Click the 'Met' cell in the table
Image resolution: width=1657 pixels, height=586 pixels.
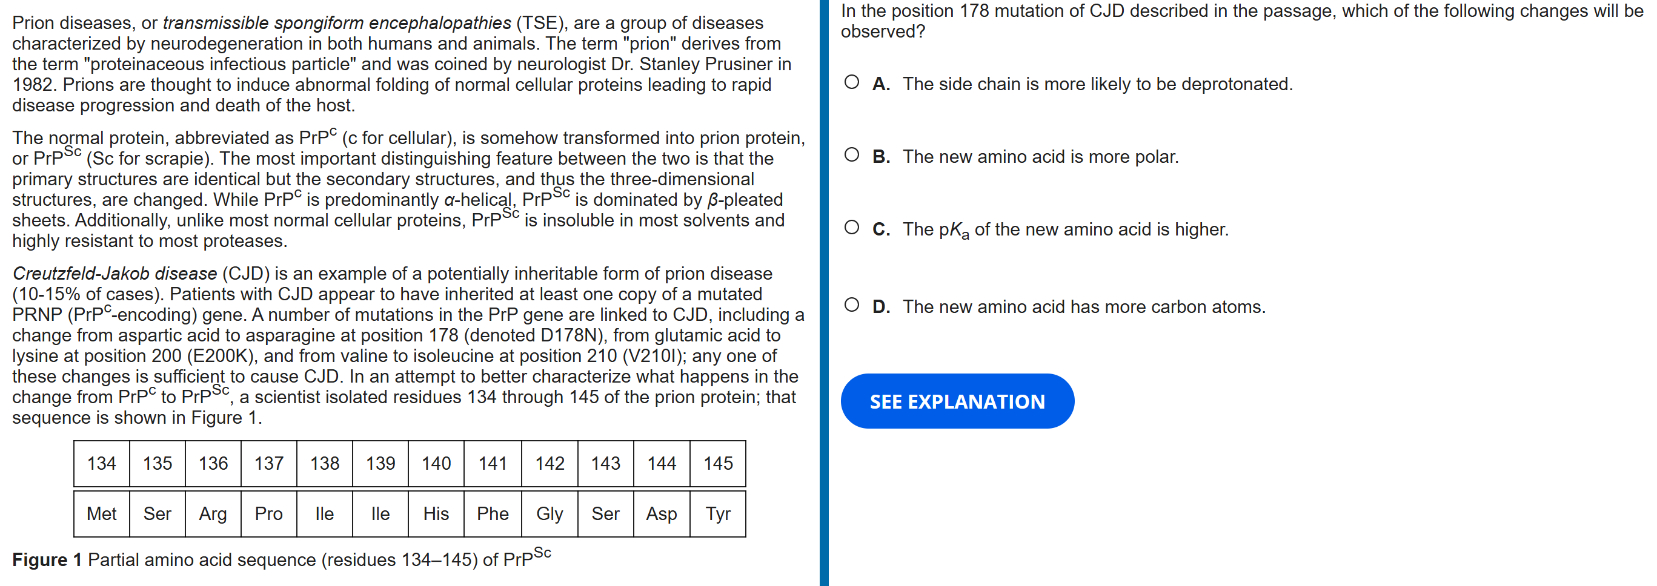coord(102,514)
